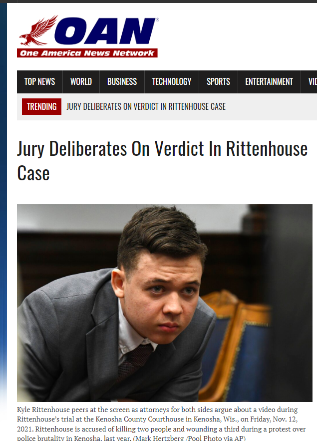Image resolution: width=317 pixels, height=441 pixels.
Task: Click the One America News Network banner
Action: click(x=87, y=53)
